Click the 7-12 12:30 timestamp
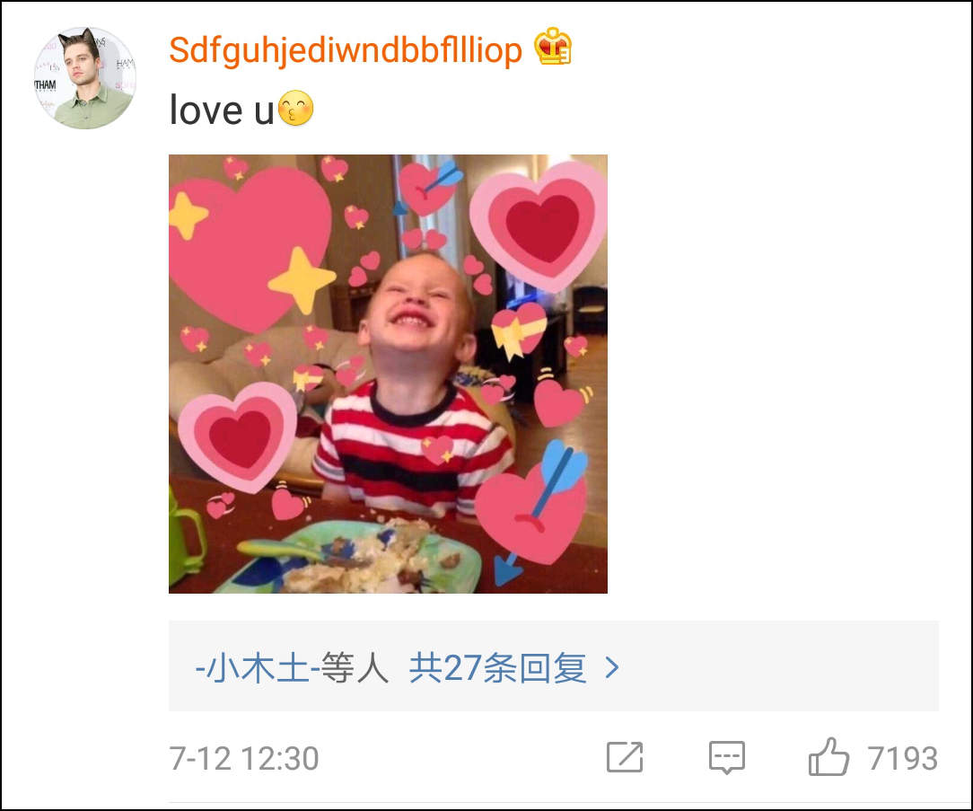This screenshot has width=973, height=811. [x=244, y=758]
